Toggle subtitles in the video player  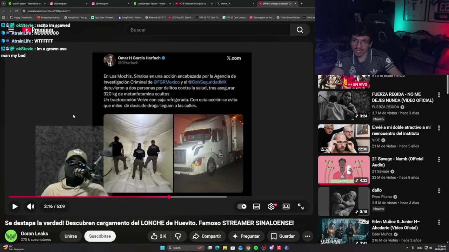coord(256,206)
